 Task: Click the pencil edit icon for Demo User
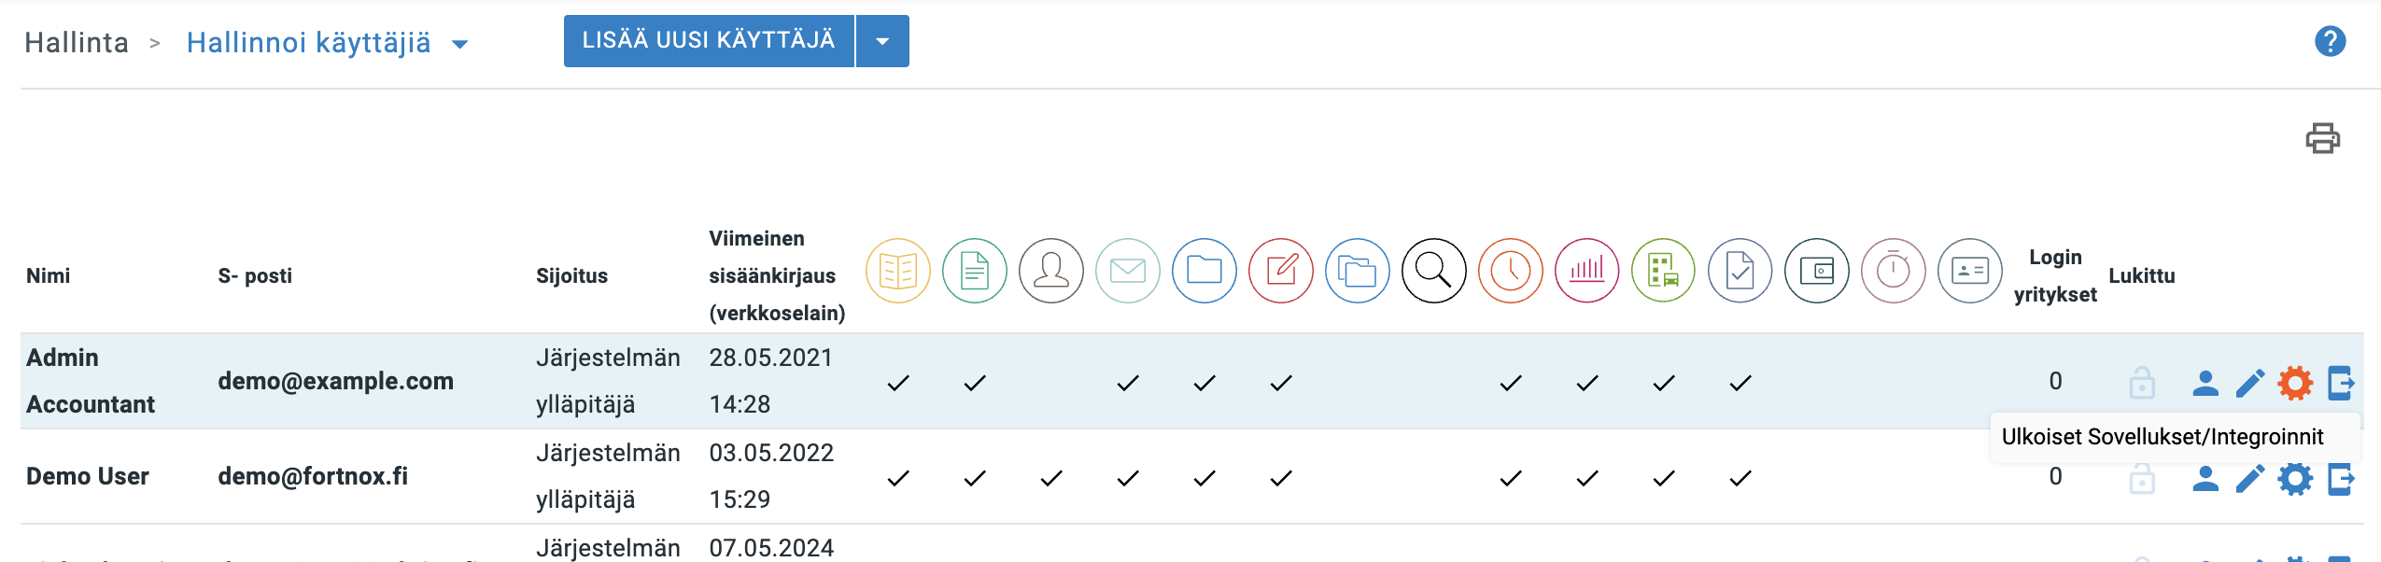pos(2249,478)
